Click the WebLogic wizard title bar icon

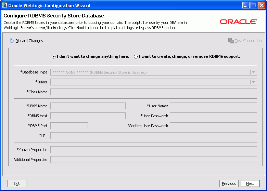click(4, 5)
